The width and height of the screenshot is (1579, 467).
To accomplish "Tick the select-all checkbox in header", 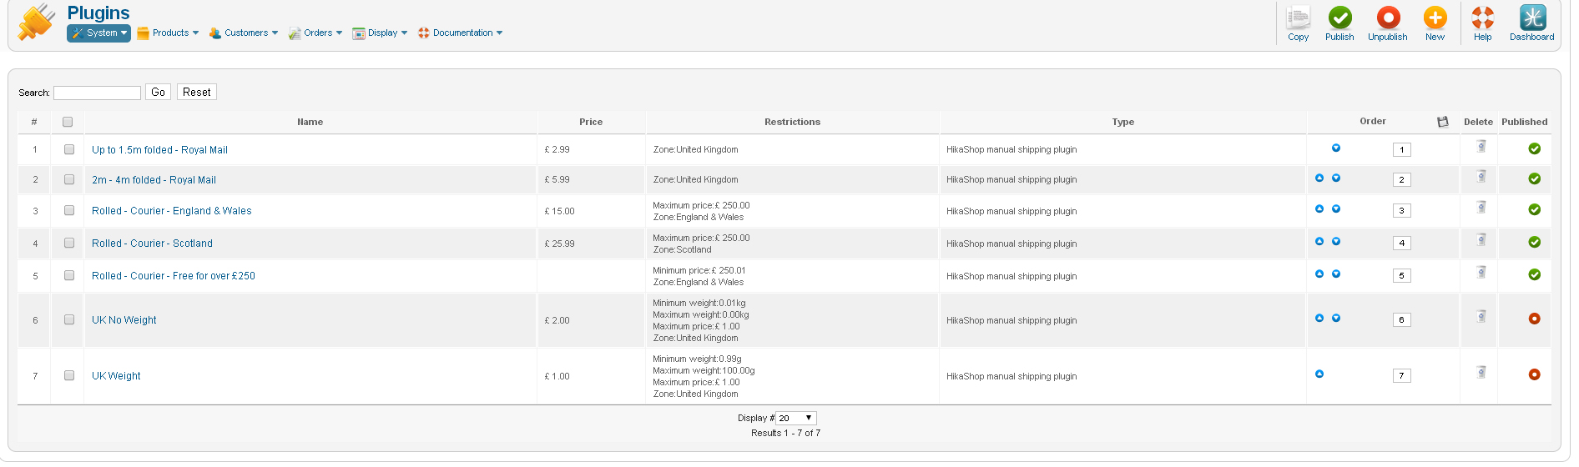I will [68, 122].
